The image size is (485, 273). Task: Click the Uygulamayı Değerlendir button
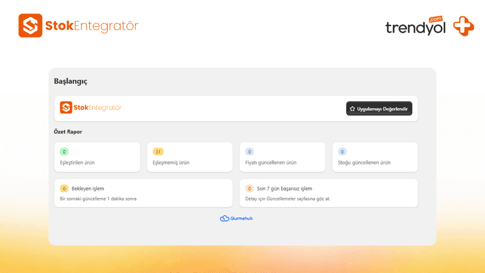379,108
